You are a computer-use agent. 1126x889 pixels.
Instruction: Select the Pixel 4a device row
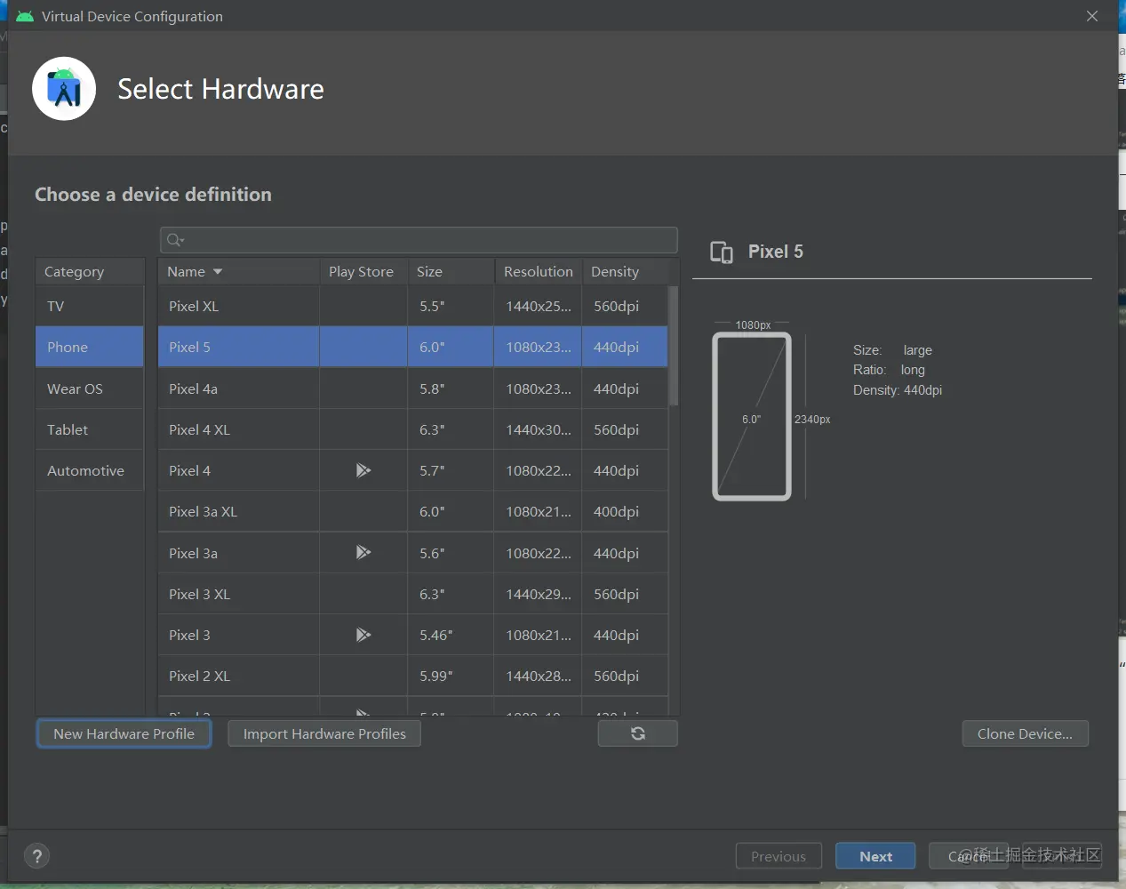tap(412, 388)
